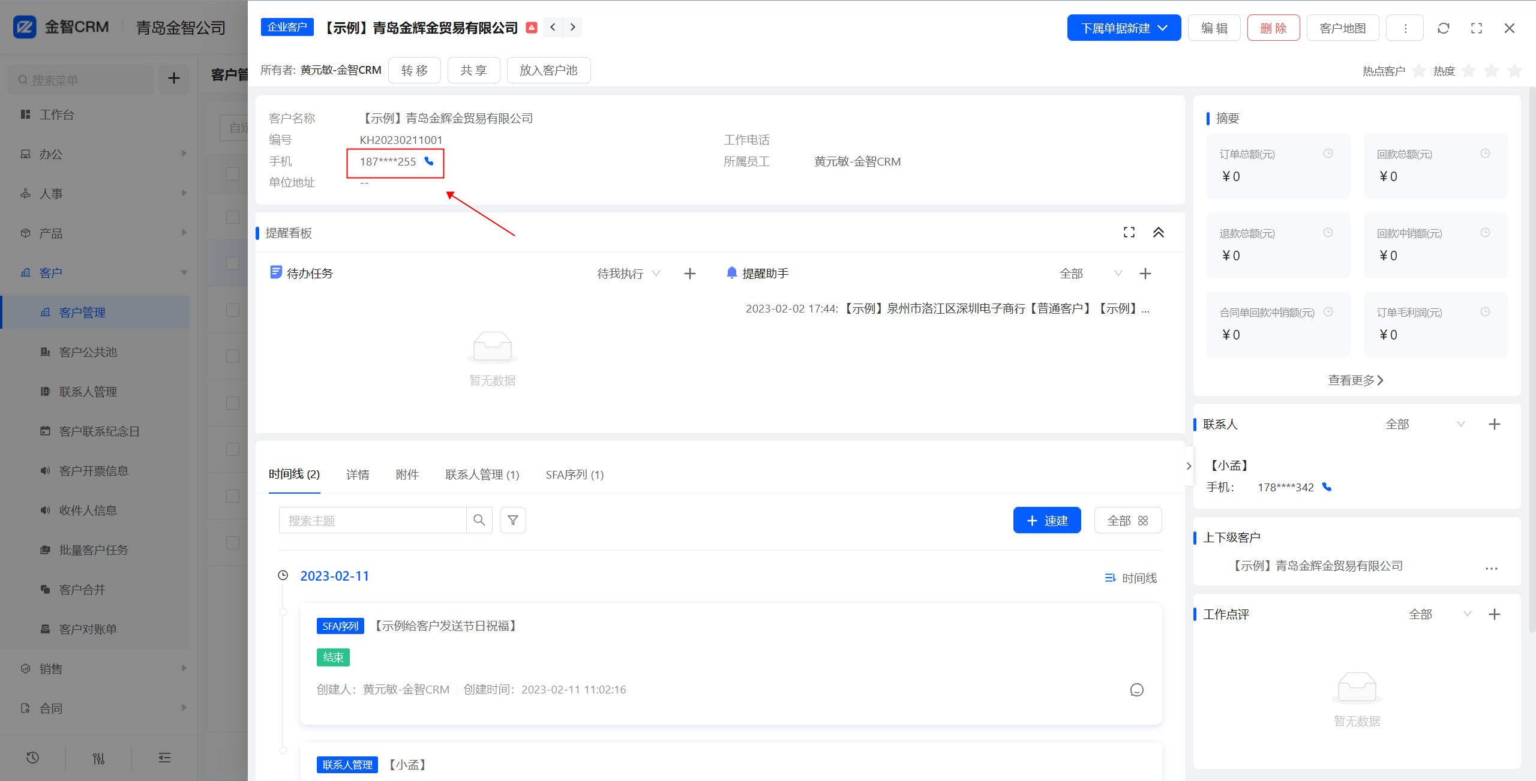
Task: Click the 速建 quick create button
Action: coord(1047,520)
